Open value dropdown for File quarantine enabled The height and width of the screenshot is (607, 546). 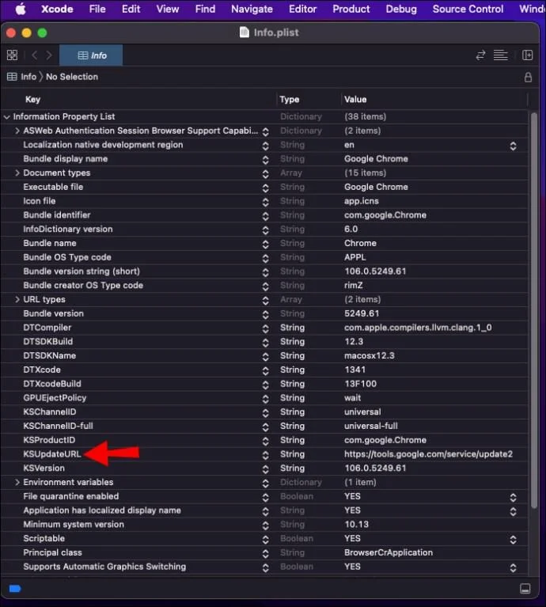[513, 498]
